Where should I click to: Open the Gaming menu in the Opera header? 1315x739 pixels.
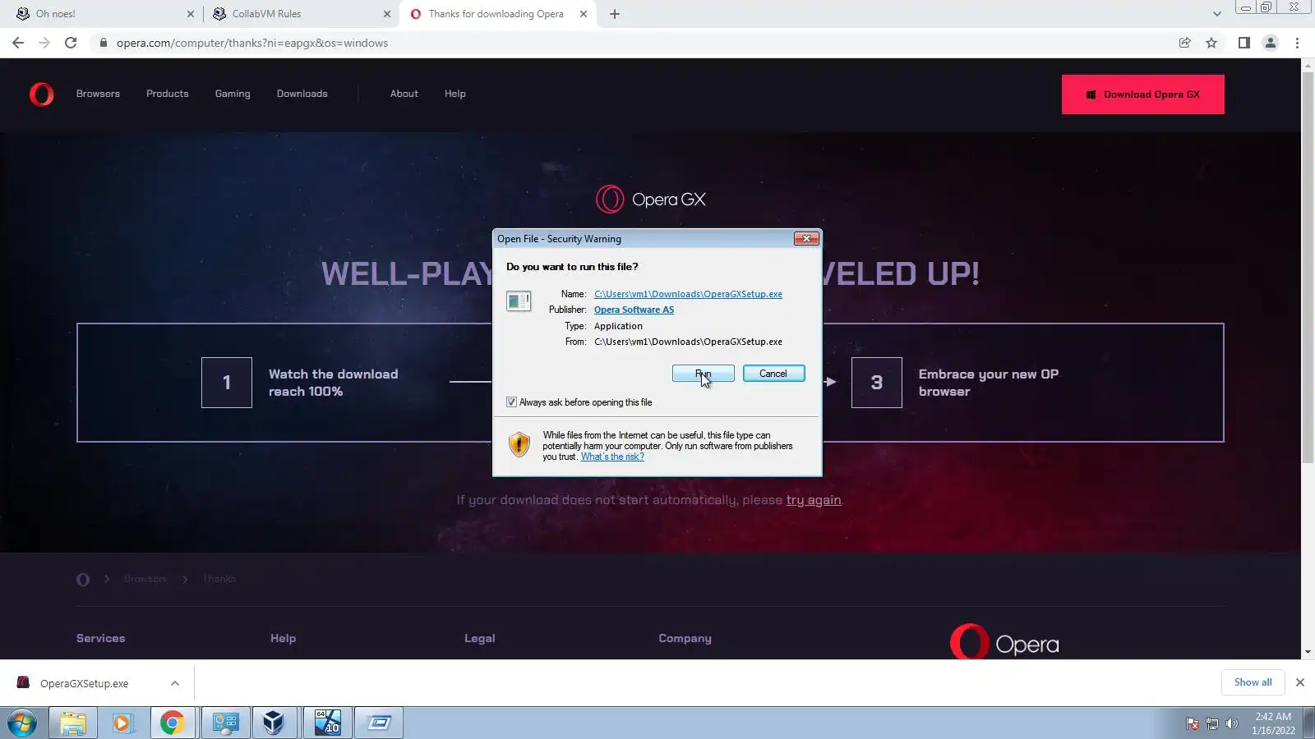tap(233, 94)
